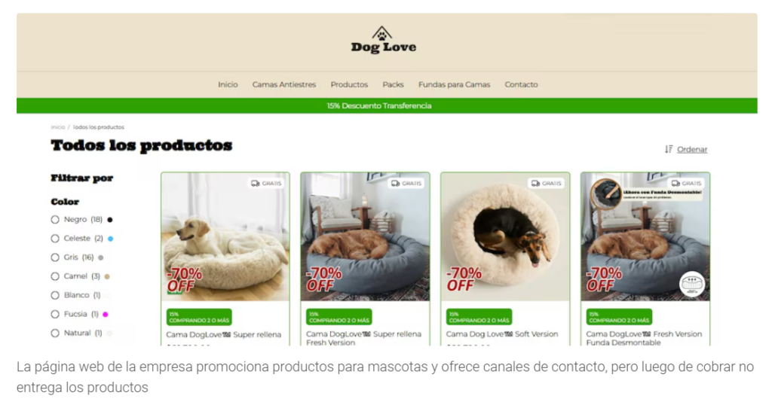Viewport: 772px width, 408px height.
Task: Go to Fundas para Camas menu
Action: [x=454, y=84]
